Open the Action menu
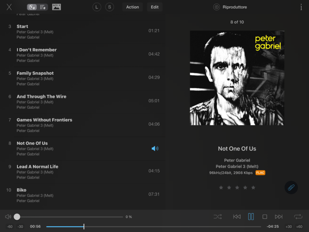 (x=132, y=7)
